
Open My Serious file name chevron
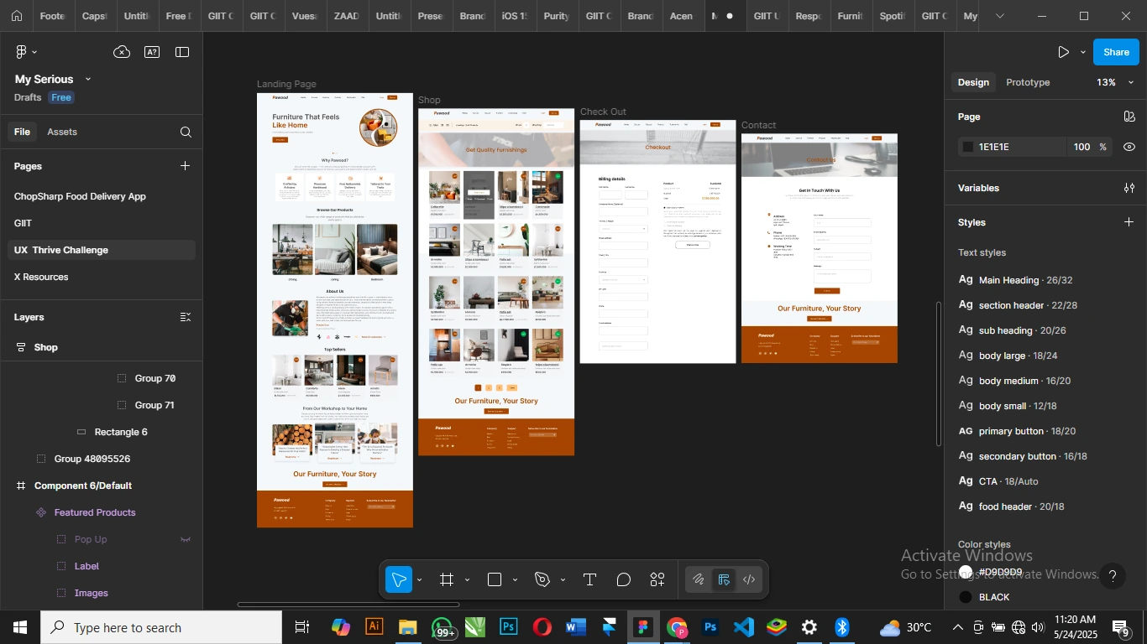86,79
